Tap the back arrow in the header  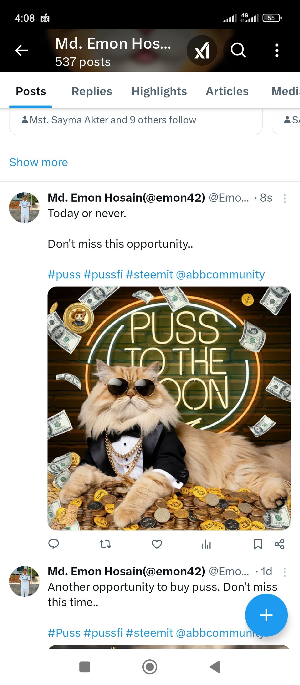point(22,50)
